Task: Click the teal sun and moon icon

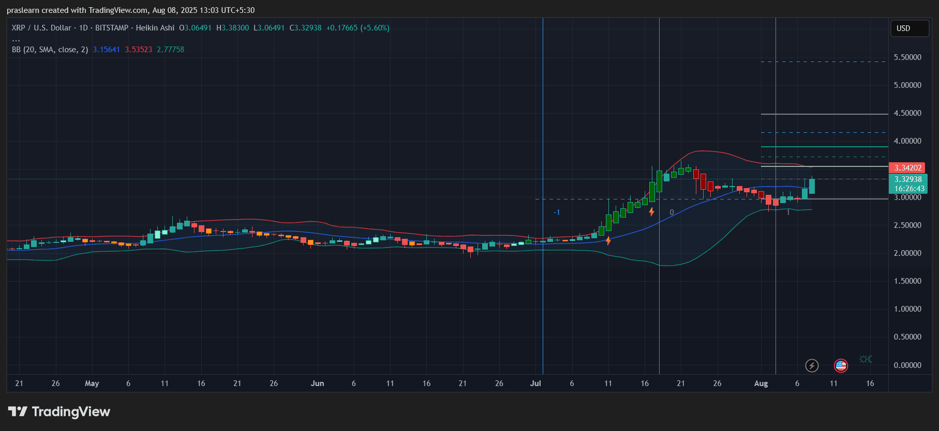Action: click(866, 359)
